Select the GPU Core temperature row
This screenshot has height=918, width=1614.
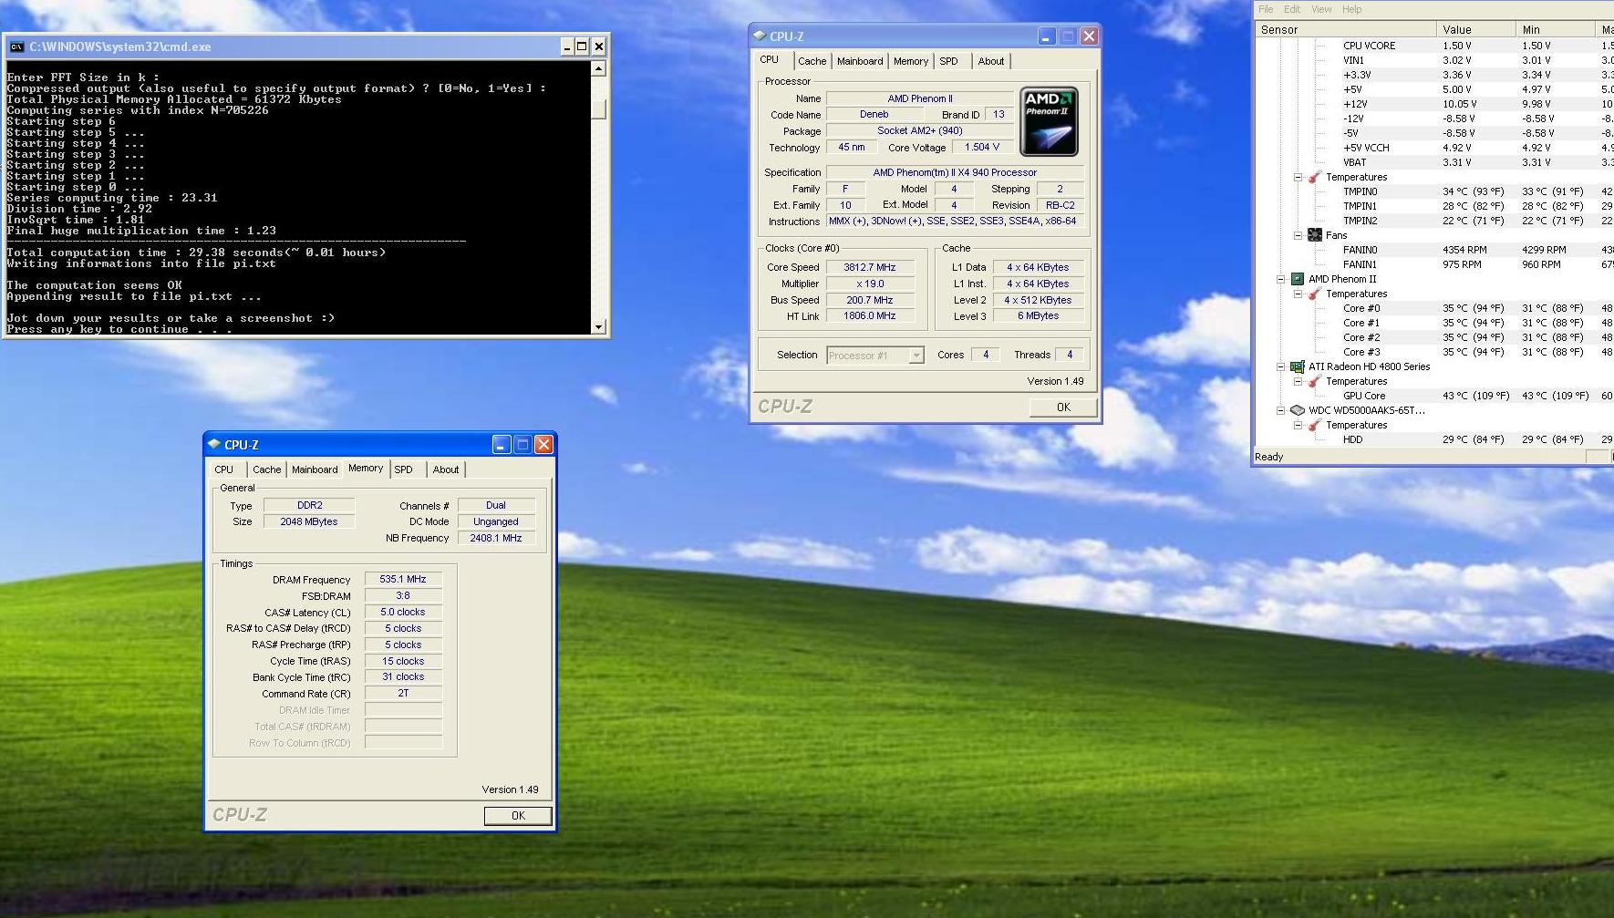(1434, 396)
